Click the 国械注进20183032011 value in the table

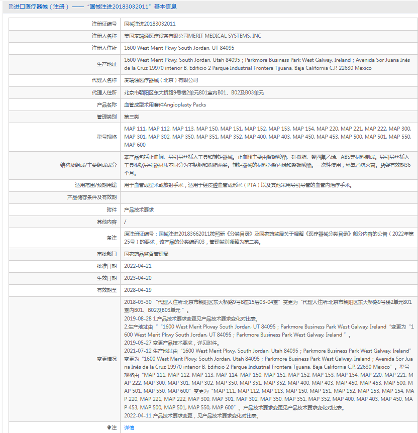click(x=150, y=24)
